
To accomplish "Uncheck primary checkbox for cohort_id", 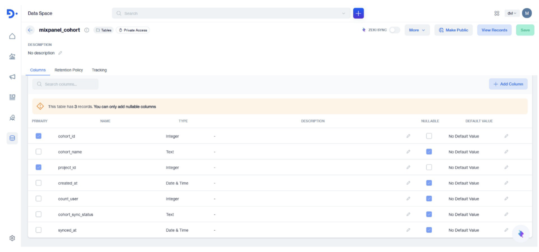I will 38,136.
